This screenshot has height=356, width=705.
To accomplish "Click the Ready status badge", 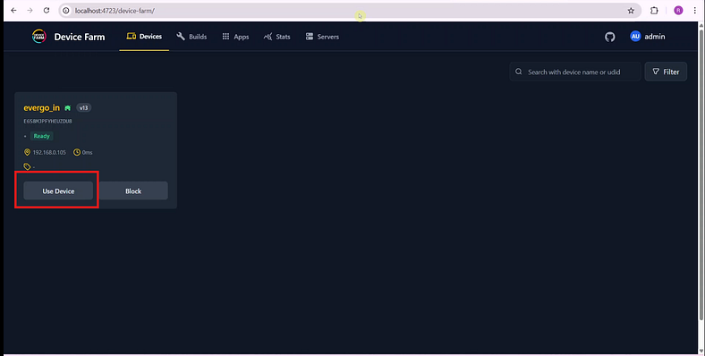I will tap(41, 136).
